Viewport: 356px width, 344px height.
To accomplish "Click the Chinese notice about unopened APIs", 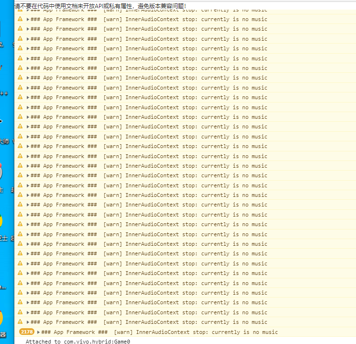I will tap(100, 6).
